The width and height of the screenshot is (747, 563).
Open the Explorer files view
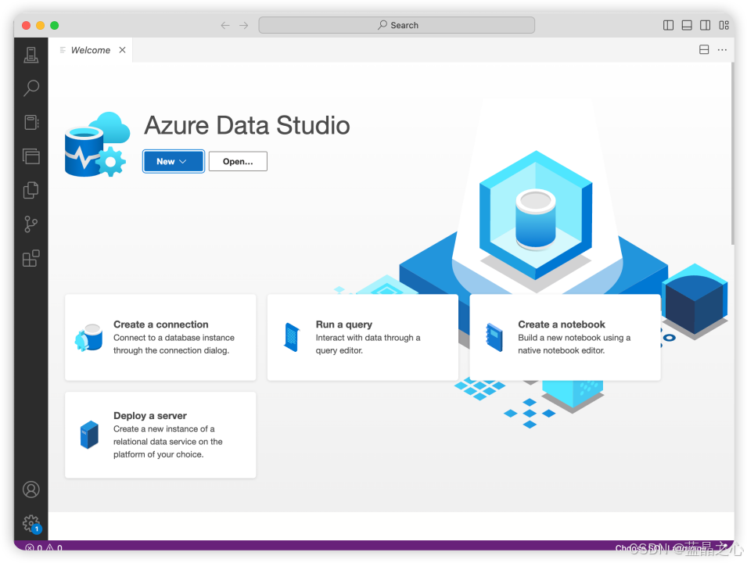click(31, 190)
